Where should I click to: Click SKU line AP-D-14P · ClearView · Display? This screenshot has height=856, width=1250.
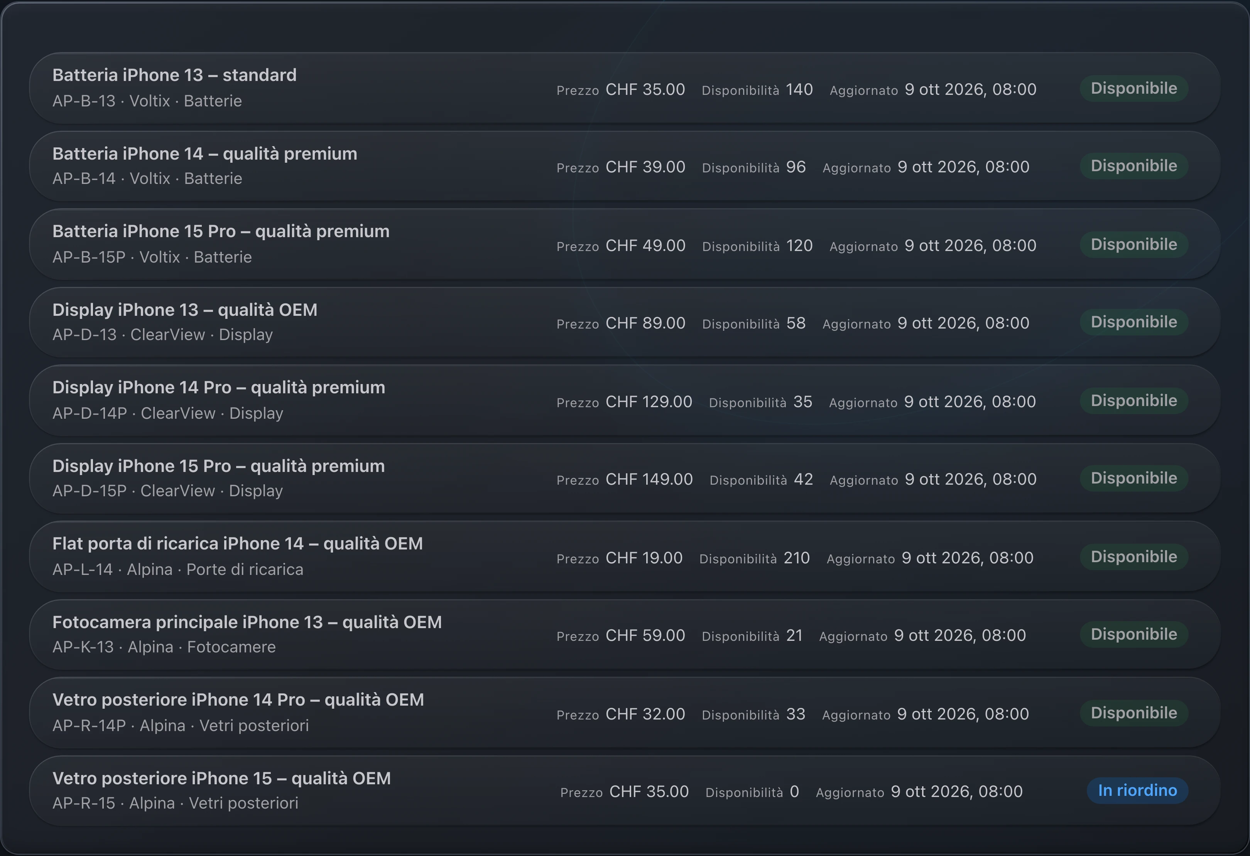[x=168, y=413]
